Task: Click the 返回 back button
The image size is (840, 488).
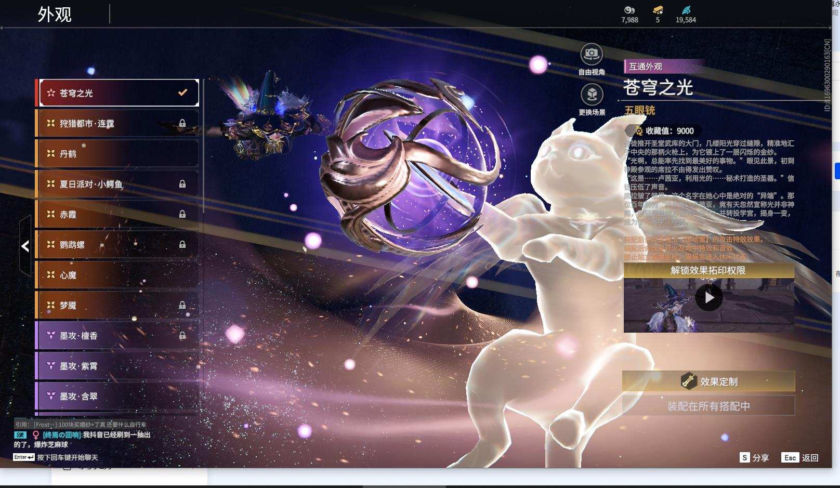Action: (x=800, y=457)
